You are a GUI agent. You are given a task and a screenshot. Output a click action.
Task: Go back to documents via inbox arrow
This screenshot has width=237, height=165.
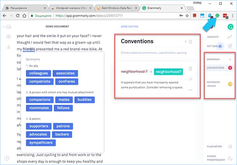[x=7, y=27]
